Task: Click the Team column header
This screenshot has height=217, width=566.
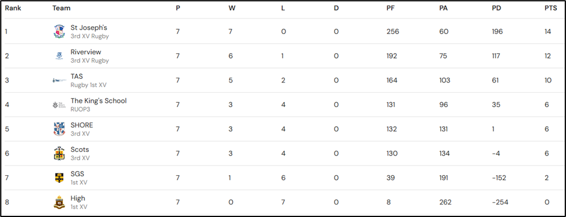Action: [61, 8]
